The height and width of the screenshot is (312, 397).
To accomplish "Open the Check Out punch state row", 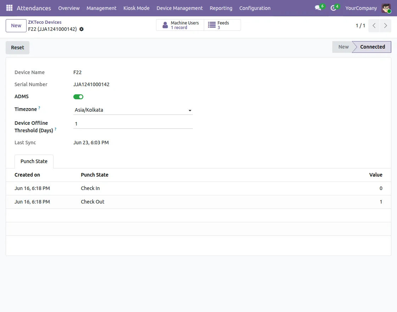I will coord(198,202).
